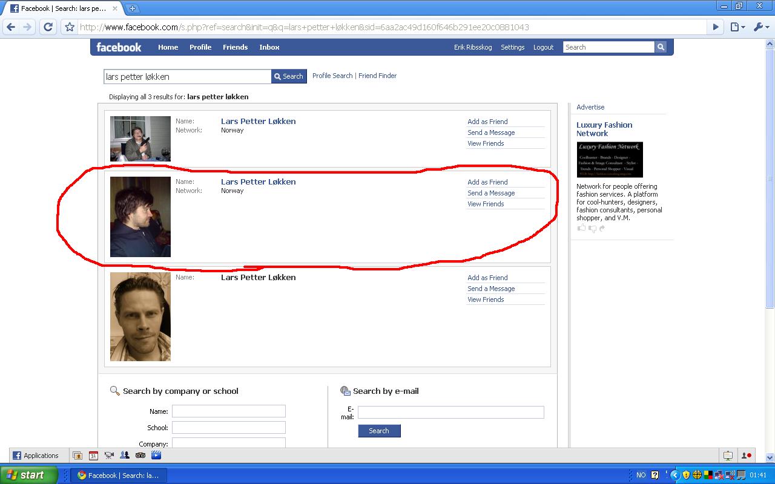Open first result's profile photo
Screen dimensions: 775x484
click(x=140, y=139)
